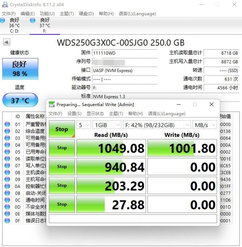
Task: Open 硬盘(D) menu in CrystalDiskInfo
Action: tap(86, 14)
